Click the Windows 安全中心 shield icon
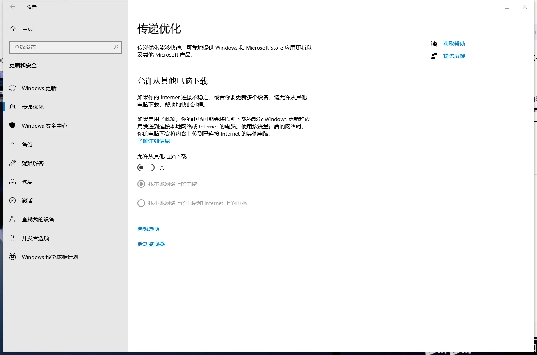 (x=12, y=126)
